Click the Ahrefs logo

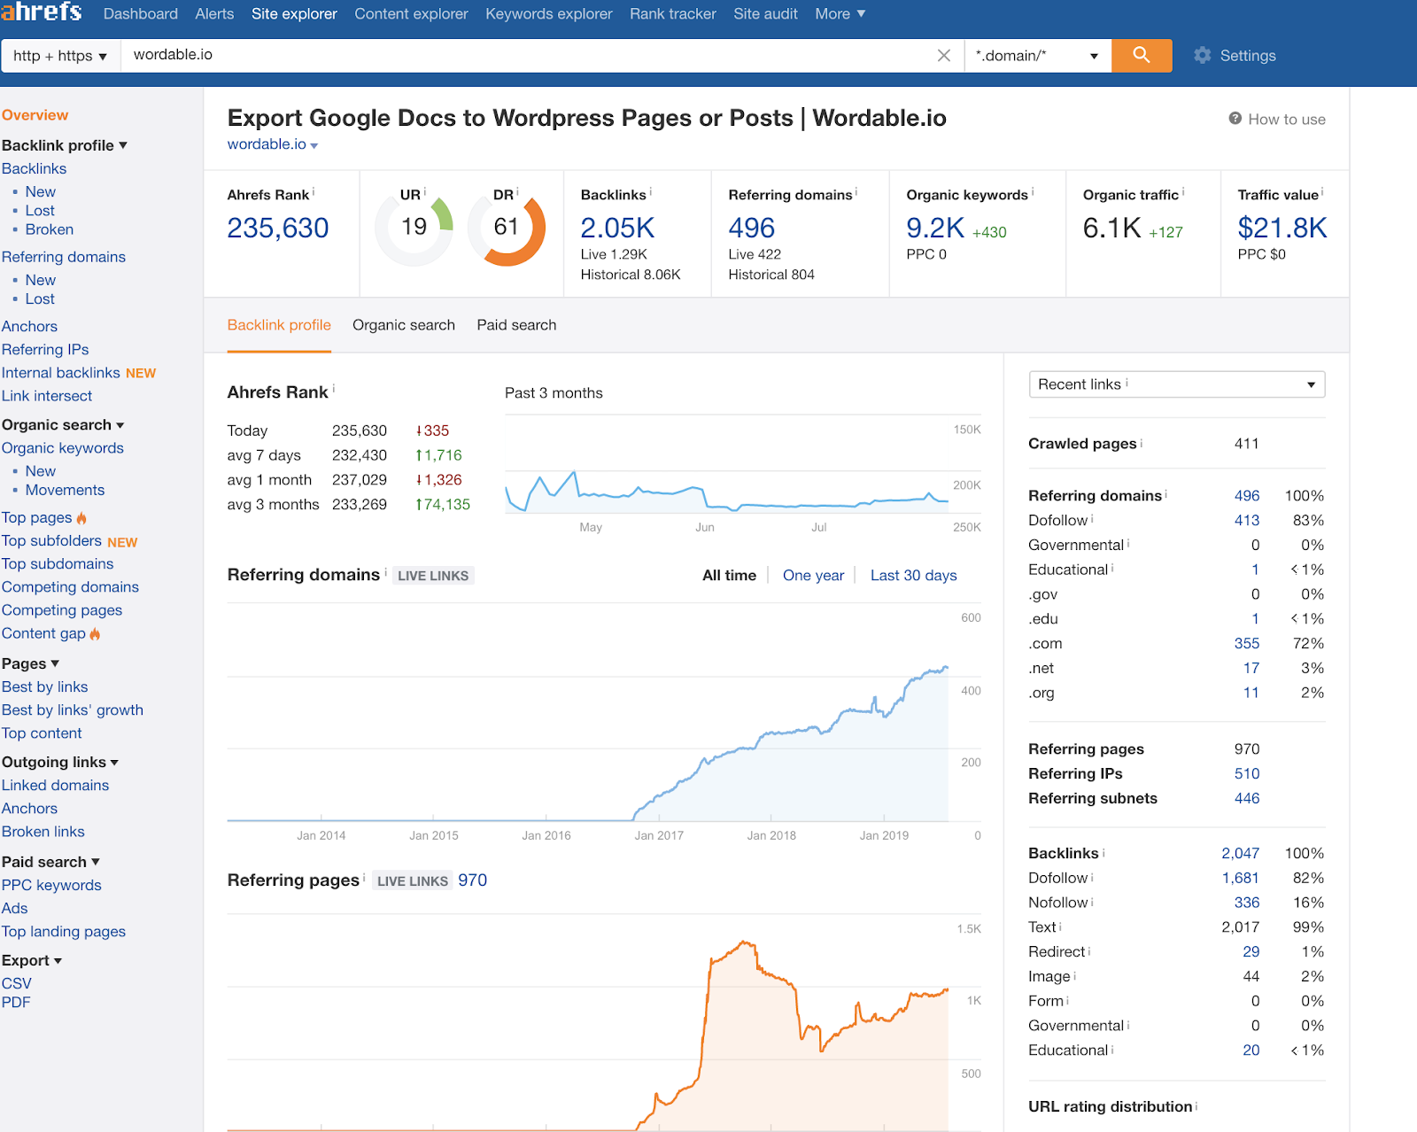(42, 12)
